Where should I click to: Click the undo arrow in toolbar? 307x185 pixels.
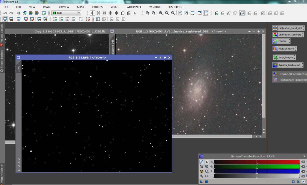coord(5,13)
